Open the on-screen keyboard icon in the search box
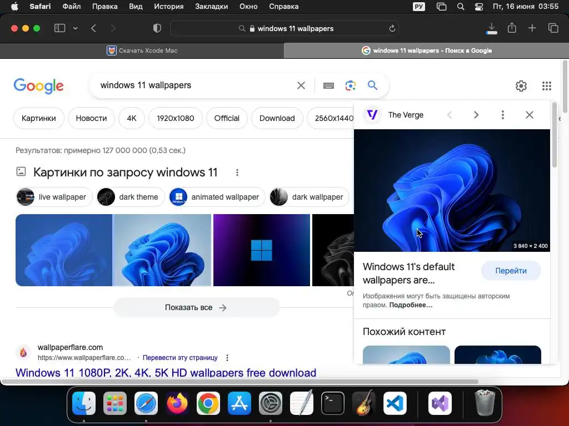Viewport: 569px width, 426px height. pos(328,85)
